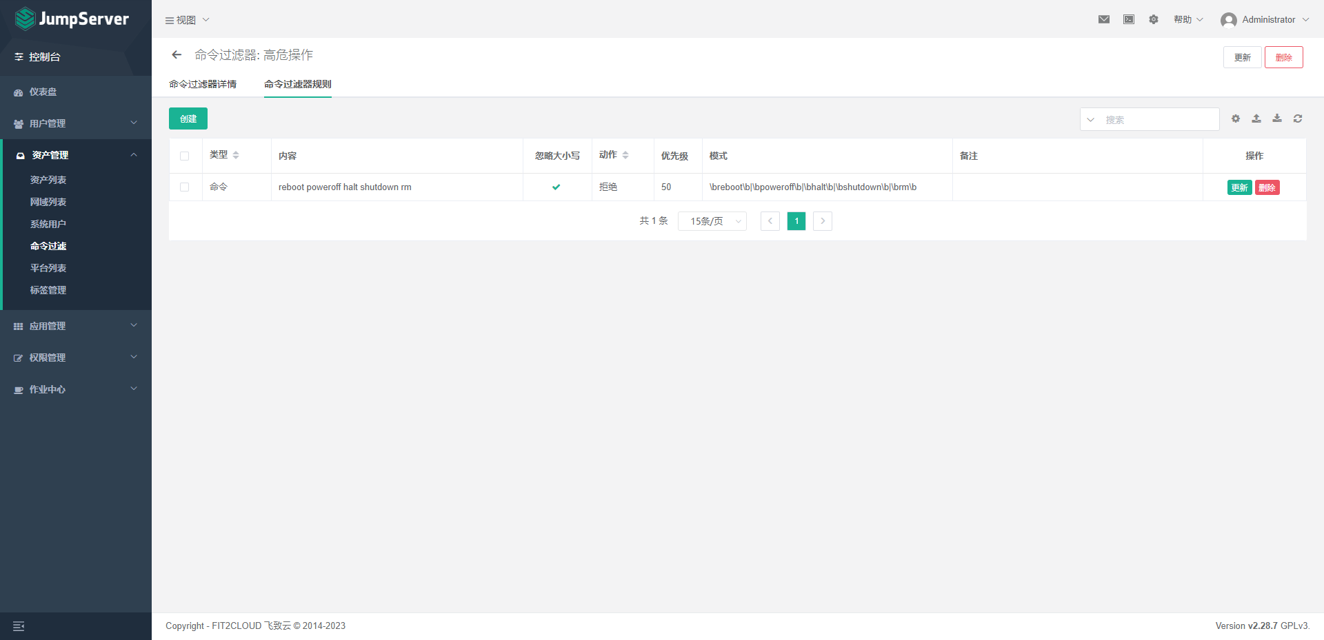Image resolution: width=1324 pixels, height=640 pixels.
Task: Open 网域列表 in sidebar
Action: [48, 202]
